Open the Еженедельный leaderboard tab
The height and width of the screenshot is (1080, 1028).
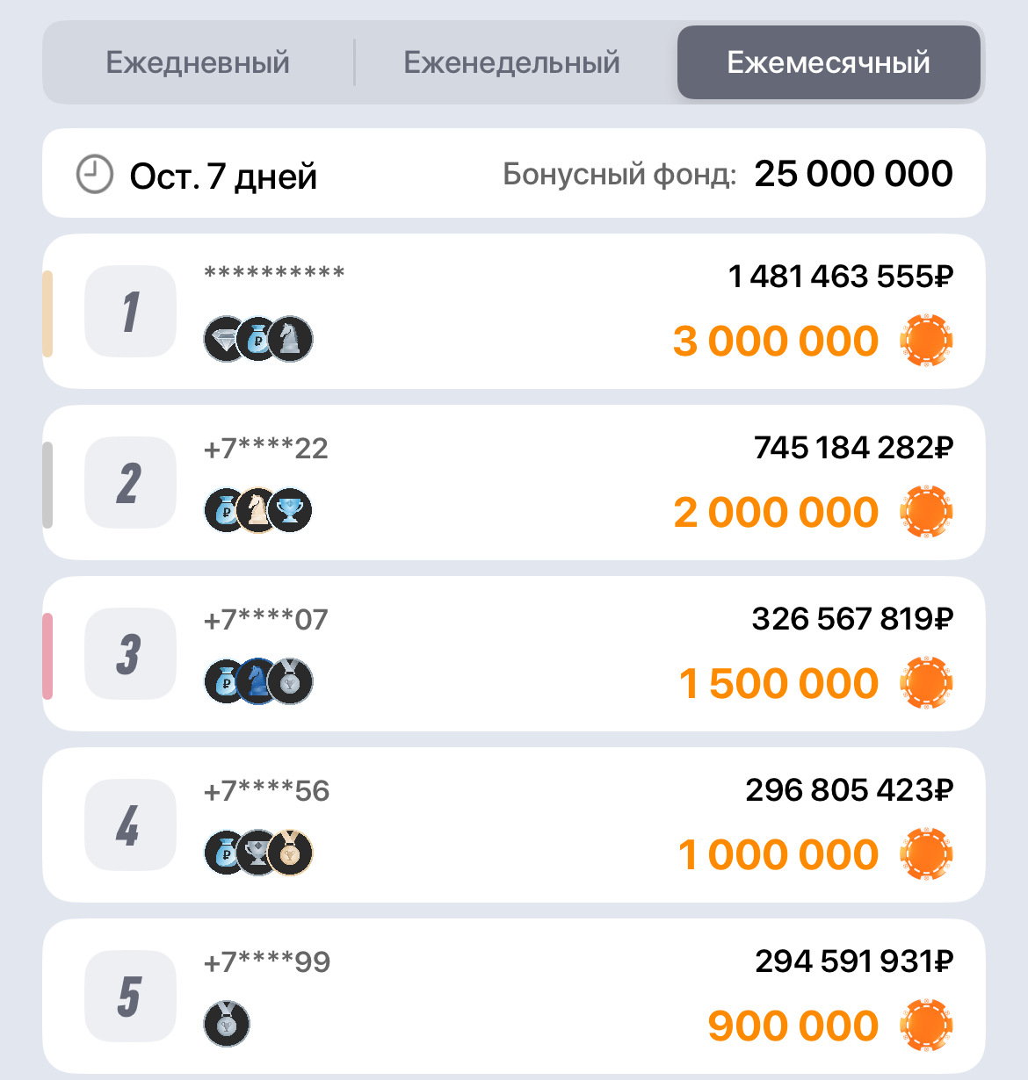click(511, 63)
